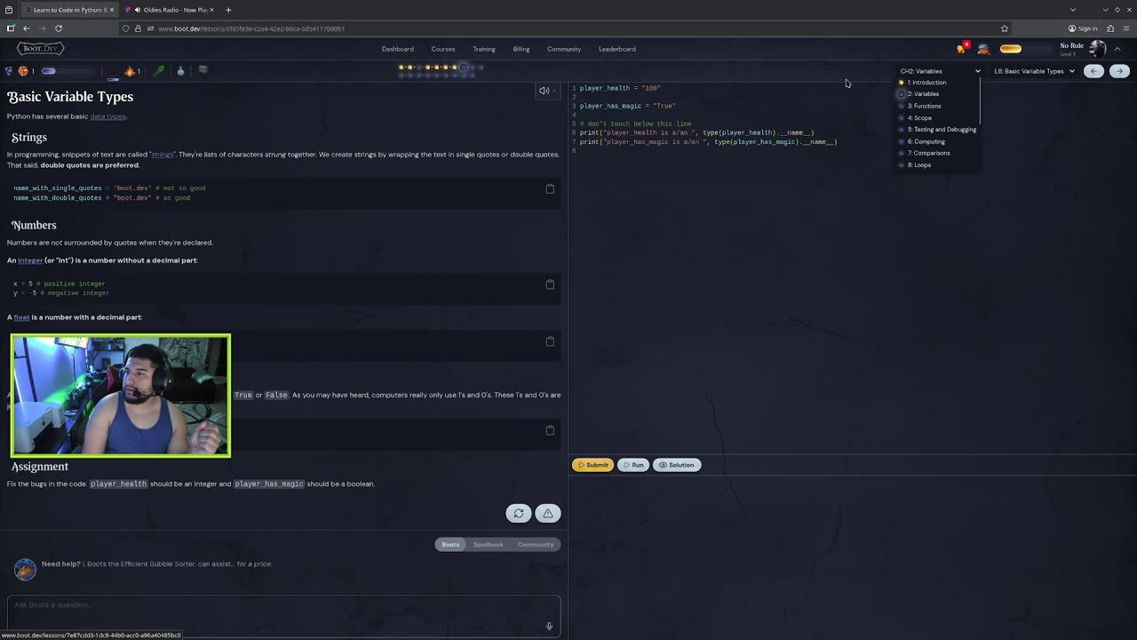Click the gem icon in lesson toolbar
The image size is (1137, 640).
pyautogui.click(x=9, y=71)
